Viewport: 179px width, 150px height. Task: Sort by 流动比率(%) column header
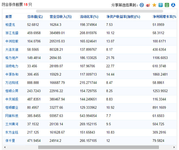89,16
